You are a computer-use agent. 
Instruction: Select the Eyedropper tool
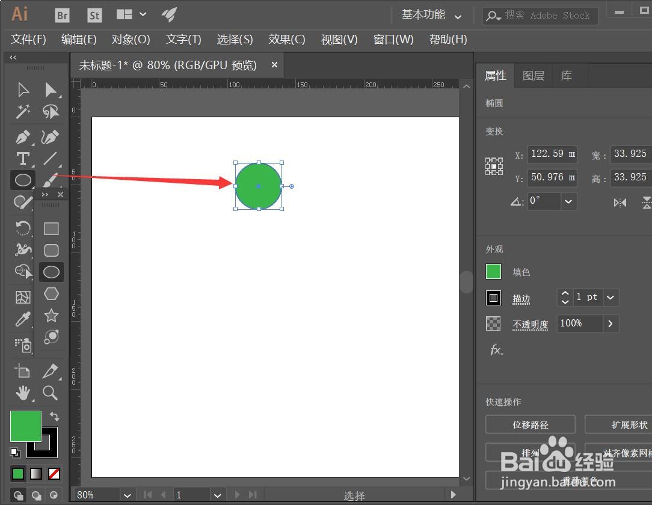pyautogui.click(x=23, y=319)
